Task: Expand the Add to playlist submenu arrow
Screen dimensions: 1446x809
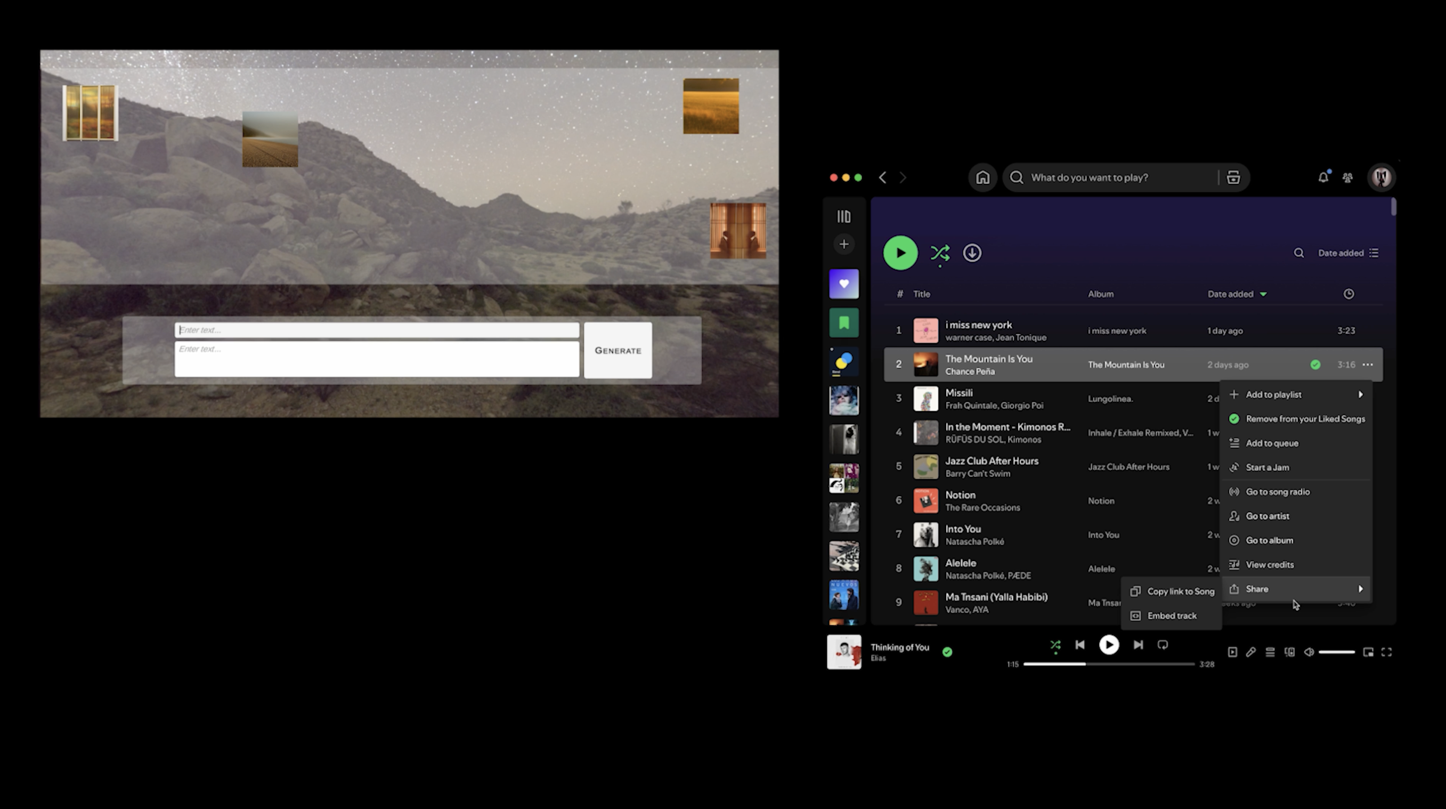Action: click(1360, 395)
